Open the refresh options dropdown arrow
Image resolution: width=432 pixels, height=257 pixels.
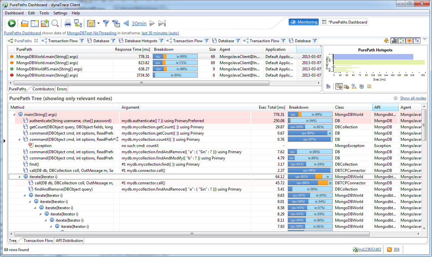[98, 24]
